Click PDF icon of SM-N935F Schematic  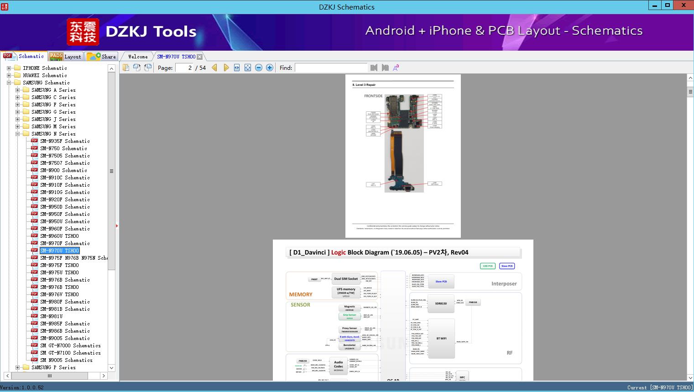click(x=34, y=141)
